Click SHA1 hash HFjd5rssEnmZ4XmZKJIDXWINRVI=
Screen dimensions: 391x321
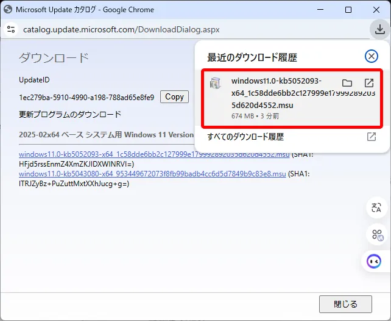pyautogui.click(x=77, y=164)
